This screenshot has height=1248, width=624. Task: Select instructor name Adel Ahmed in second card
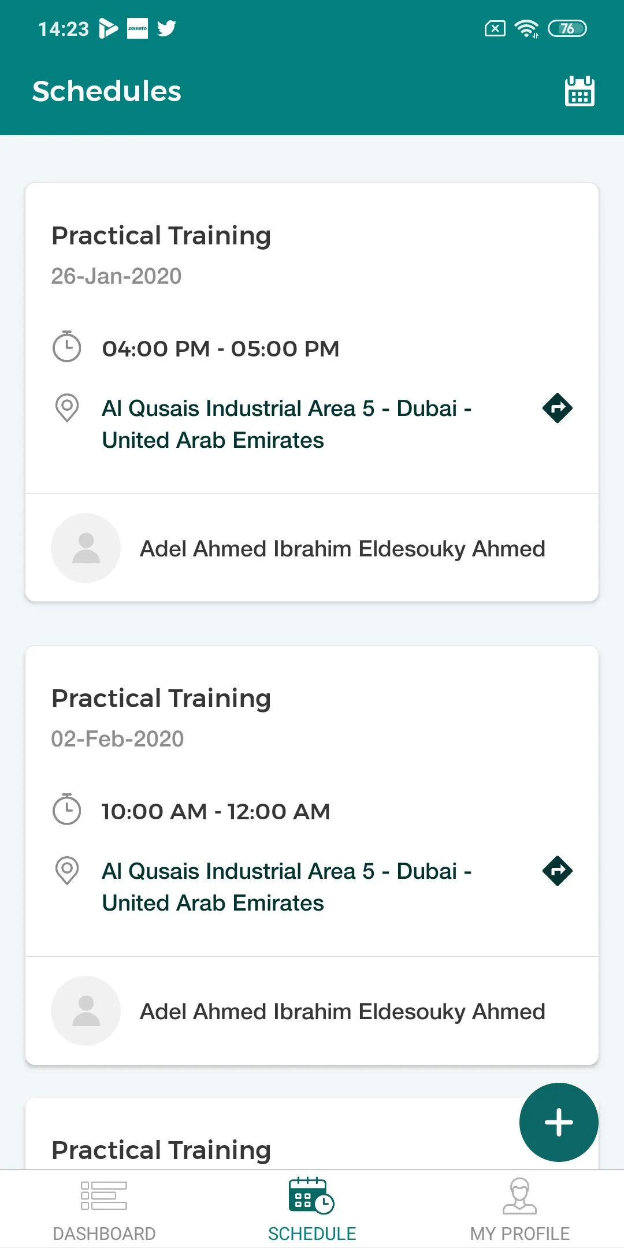(x=343, y=1012)
